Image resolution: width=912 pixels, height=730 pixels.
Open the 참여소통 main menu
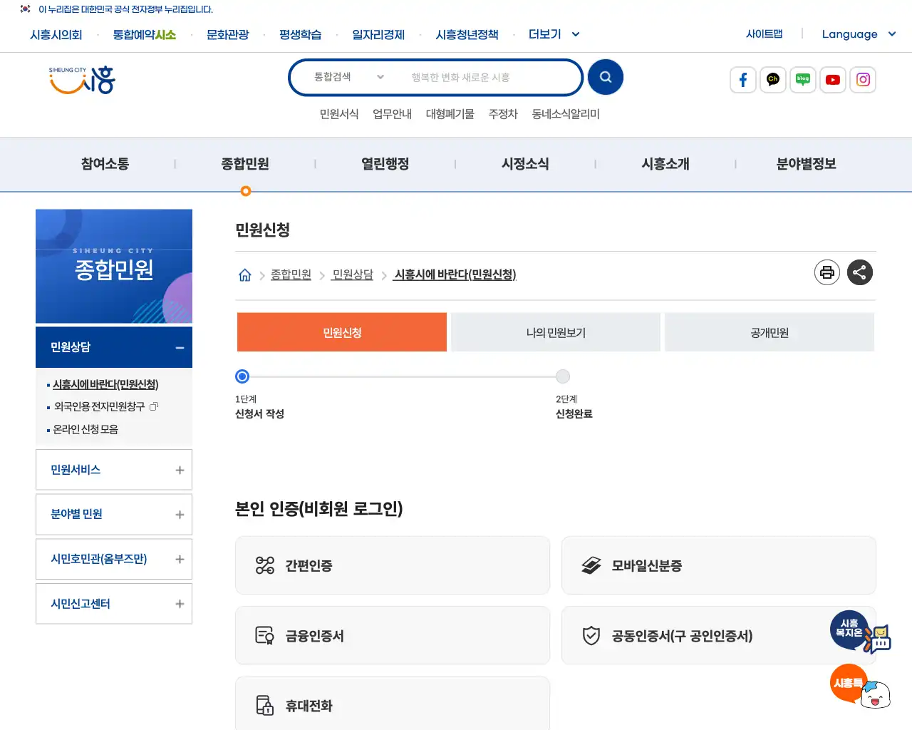(x=105, y=164)
